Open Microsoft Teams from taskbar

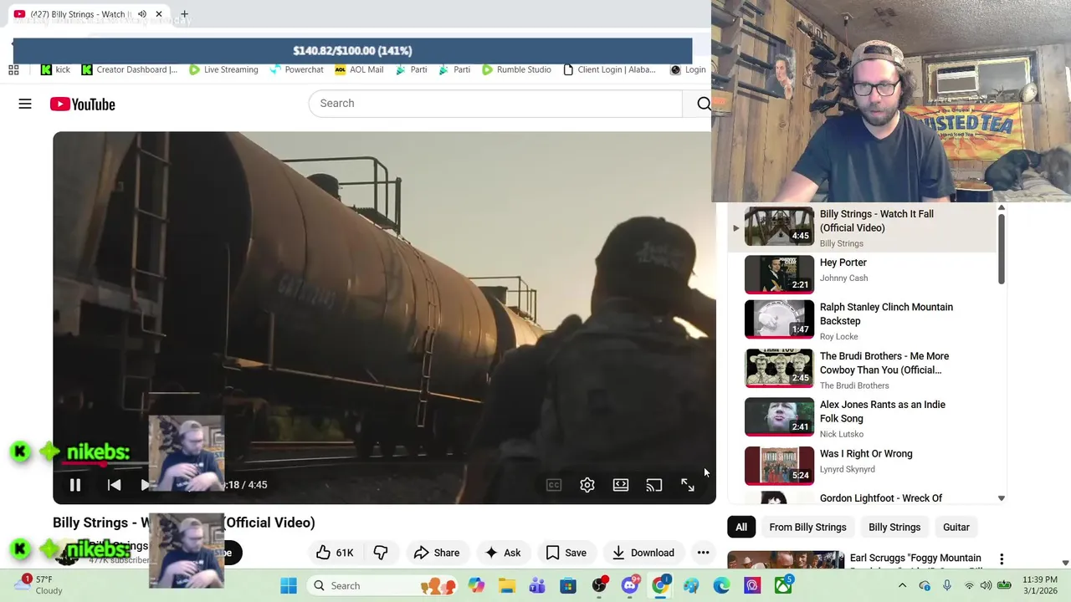tap(537, 585)
